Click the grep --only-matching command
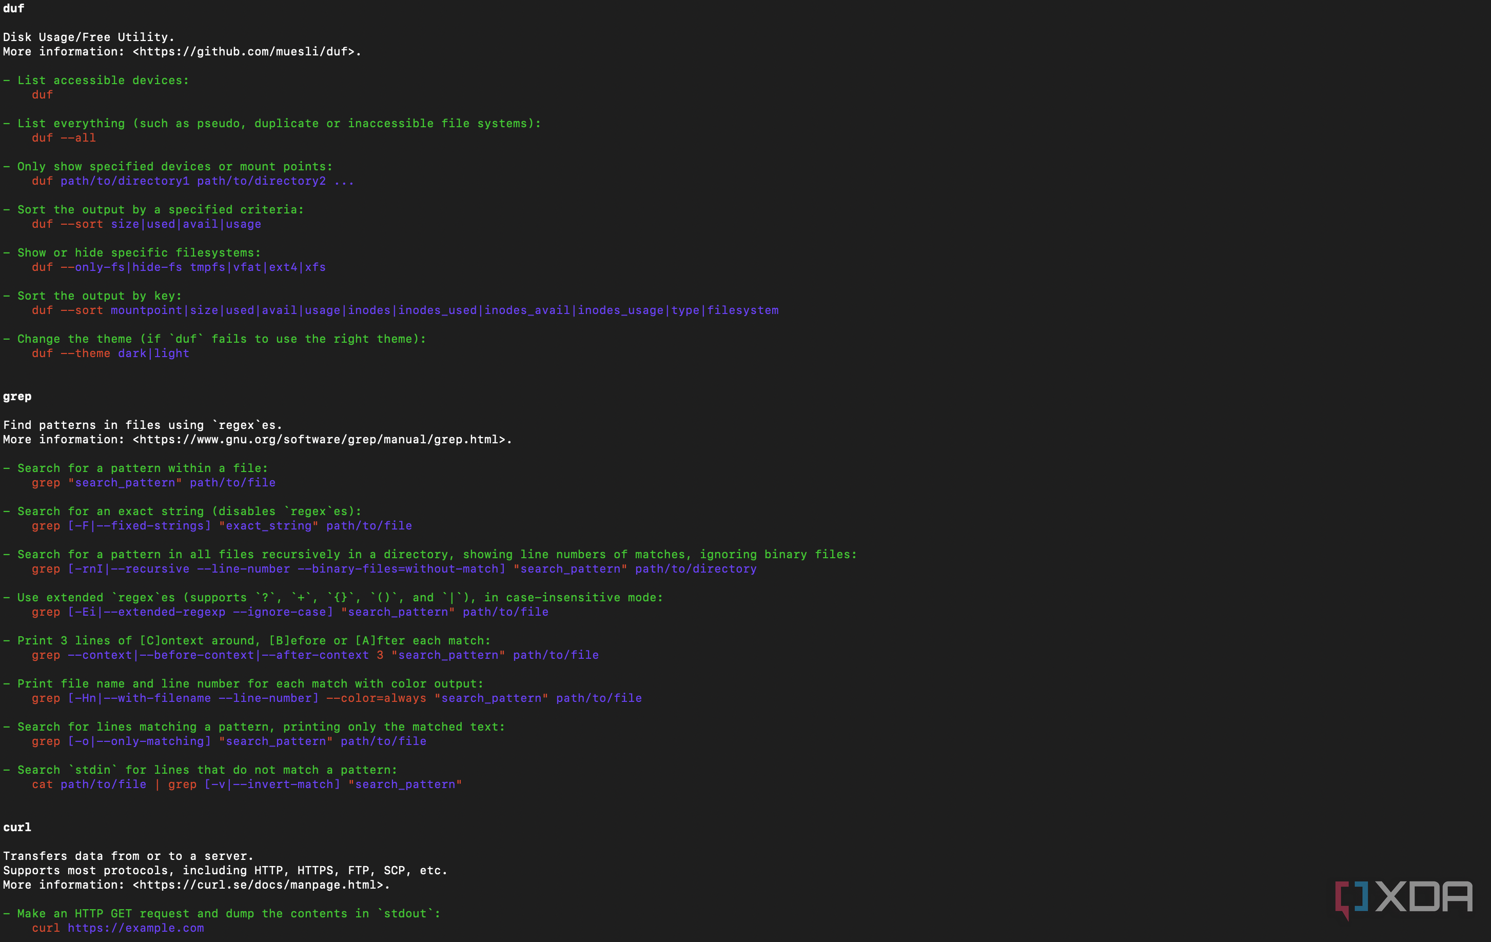The image size is (1491, 942). (229, 741)
